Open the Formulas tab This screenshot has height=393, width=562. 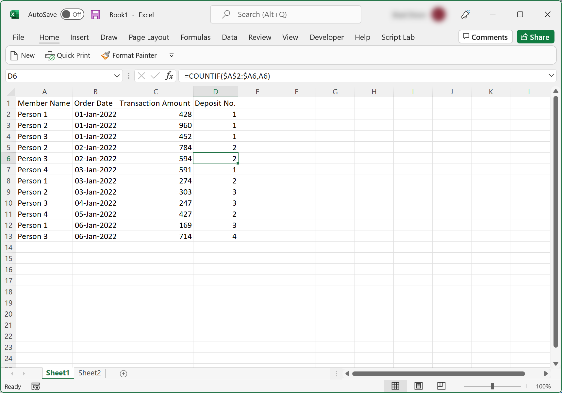tap(195, 37)
